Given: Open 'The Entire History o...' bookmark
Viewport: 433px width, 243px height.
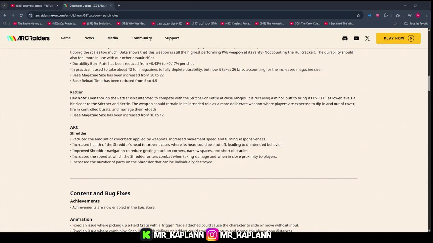Looking at the screenshot, I should [28, 24].
